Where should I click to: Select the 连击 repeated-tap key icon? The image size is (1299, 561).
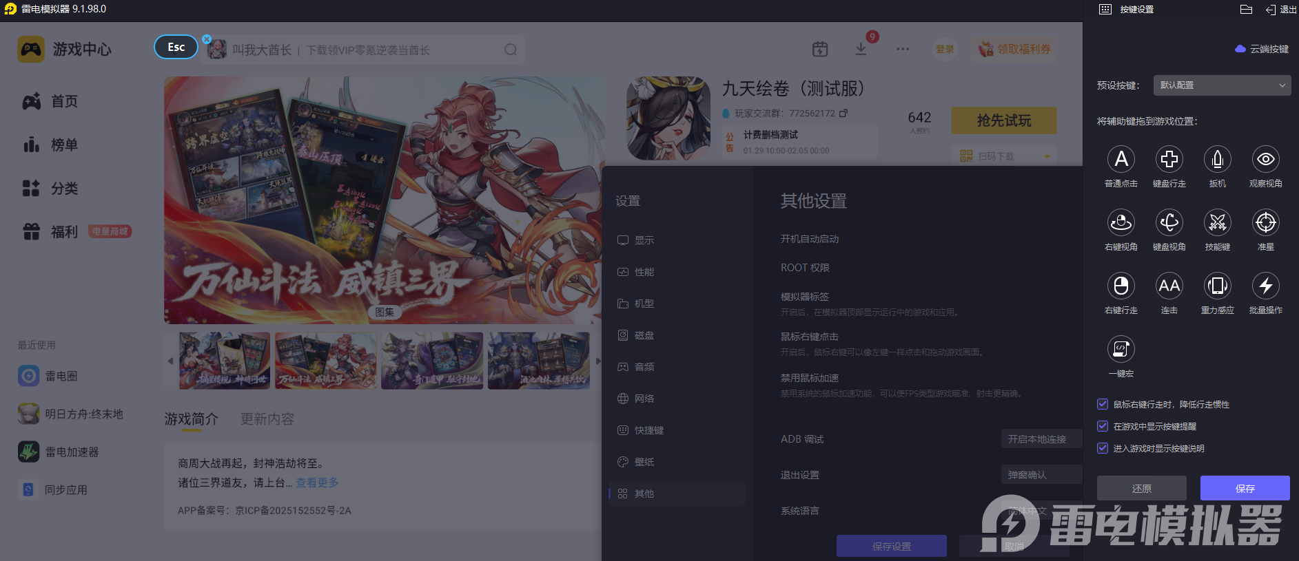(1169, 286)
